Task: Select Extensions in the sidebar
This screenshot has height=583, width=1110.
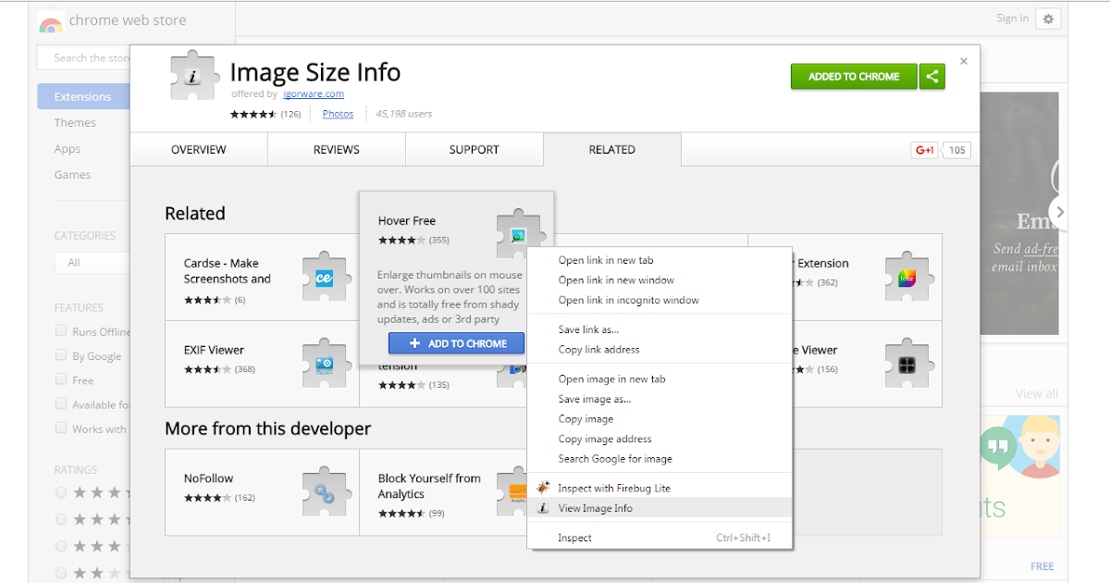Action: click(x=83, y=96)
